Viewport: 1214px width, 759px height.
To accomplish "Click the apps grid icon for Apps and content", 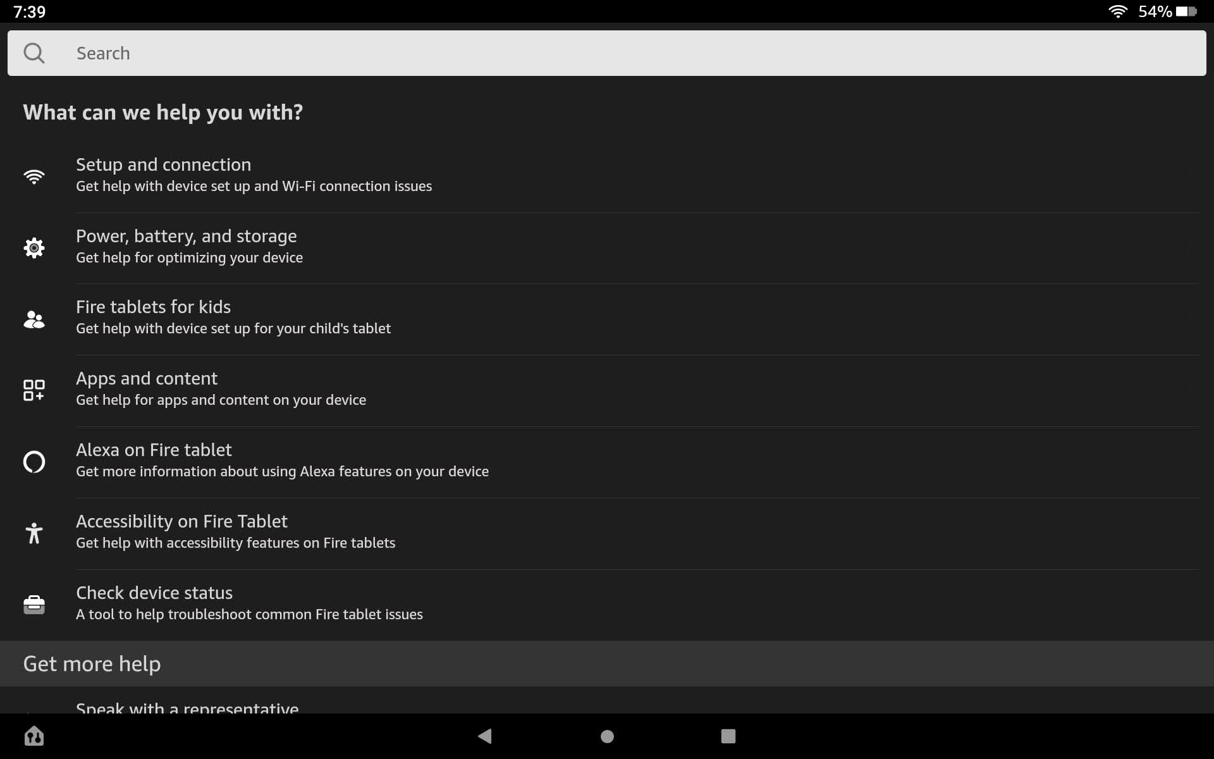I will [x=34, y=390].
